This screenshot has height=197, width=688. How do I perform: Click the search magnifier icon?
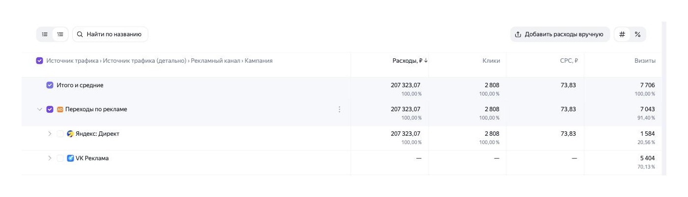80,34
